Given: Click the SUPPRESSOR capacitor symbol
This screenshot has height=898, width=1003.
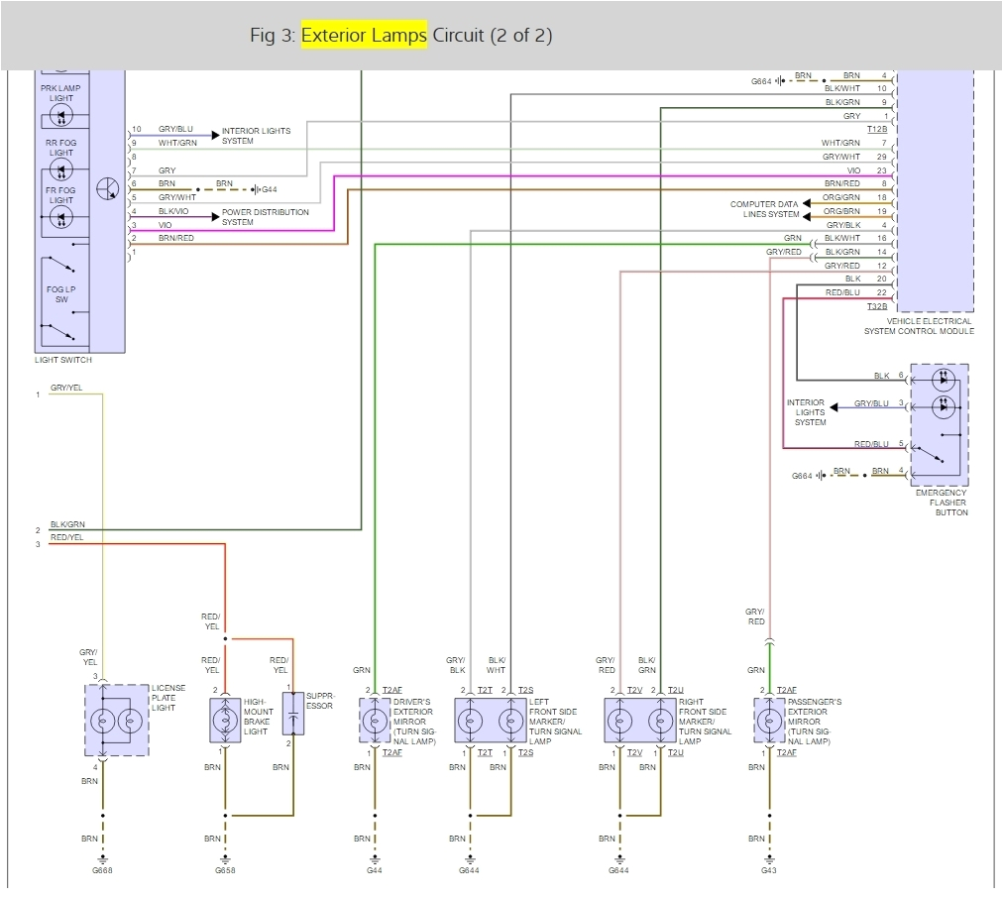Looking at the screenshot, I should click(x=295, y=713).
